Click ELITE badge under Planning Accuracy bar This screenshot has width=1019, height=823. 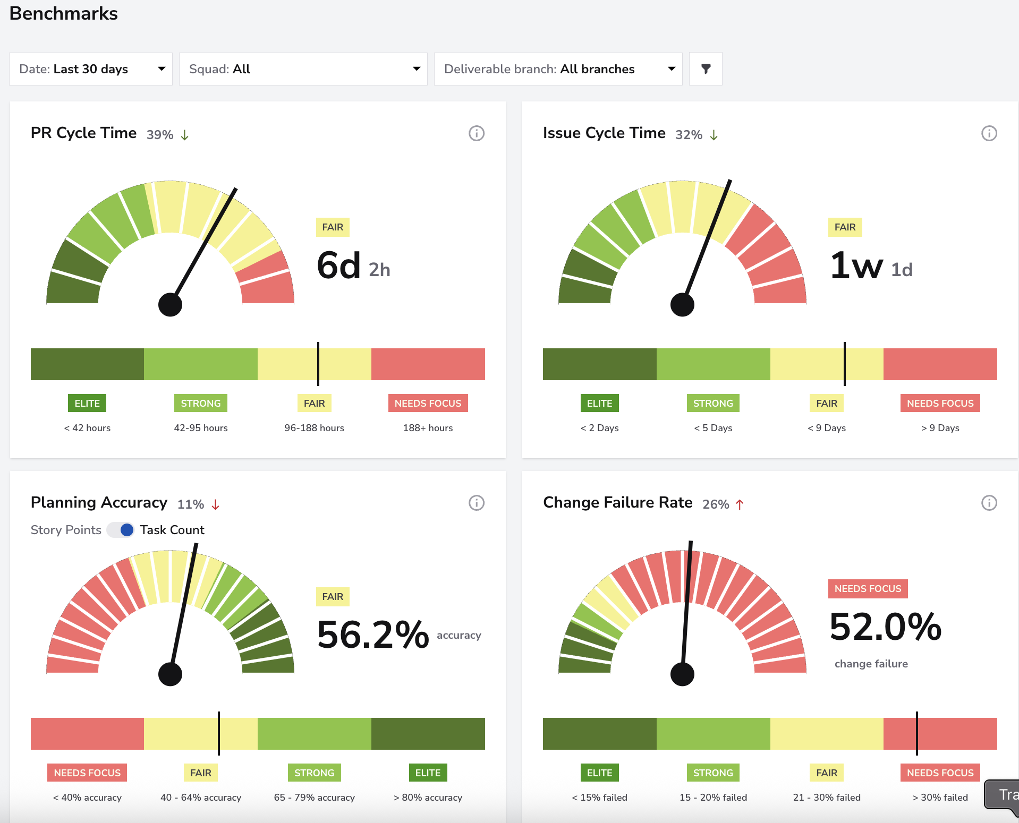(428, 773)
